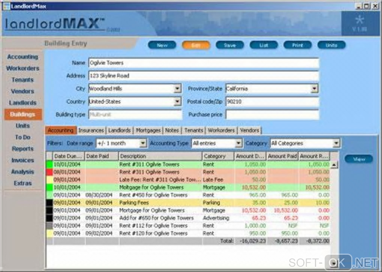
Task: Sort by Date Paid column header
Action: point(101,156)
